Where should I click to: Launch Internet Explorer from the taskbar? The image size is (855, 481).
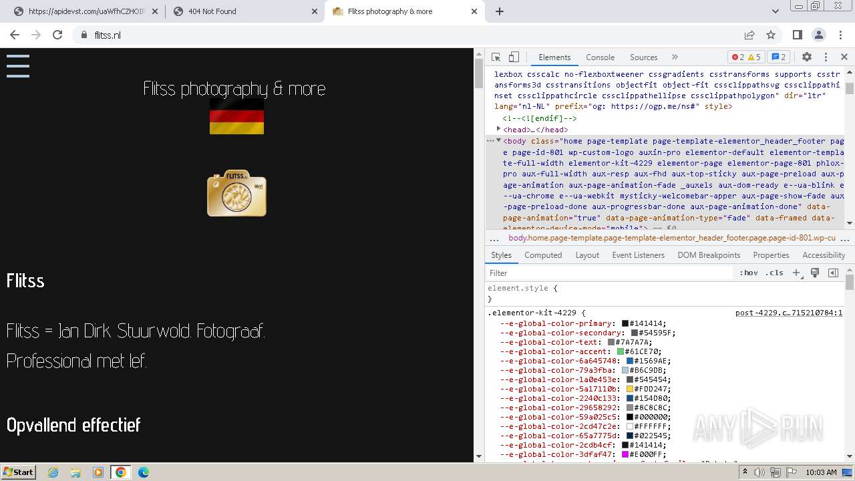(53, 472)
